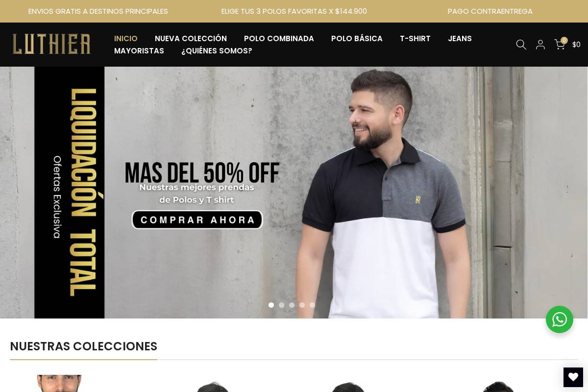Select the third slideshow dot
The image size is (588, 392).
pos(292,305)
